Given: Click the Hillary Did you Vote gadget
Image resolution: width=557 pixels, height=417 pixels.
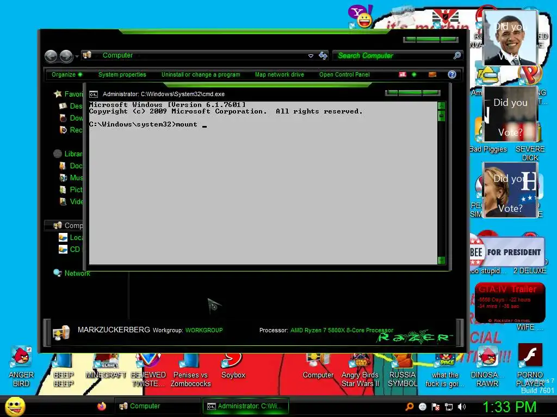Looking at the screenshot, I should 510,190.
